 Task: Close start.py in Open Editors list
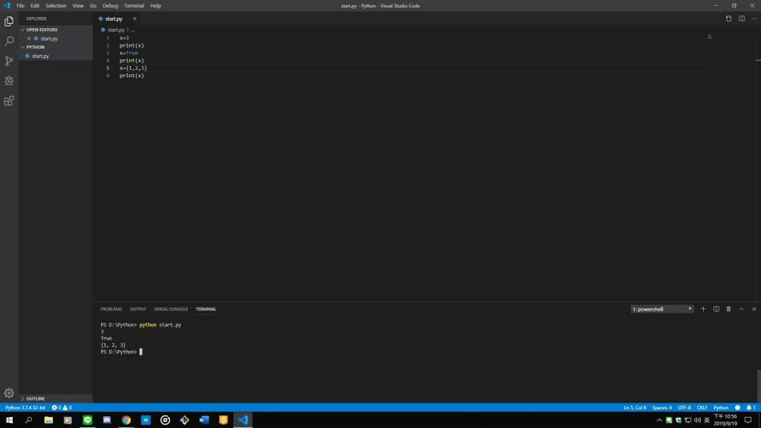click(29, 39)
